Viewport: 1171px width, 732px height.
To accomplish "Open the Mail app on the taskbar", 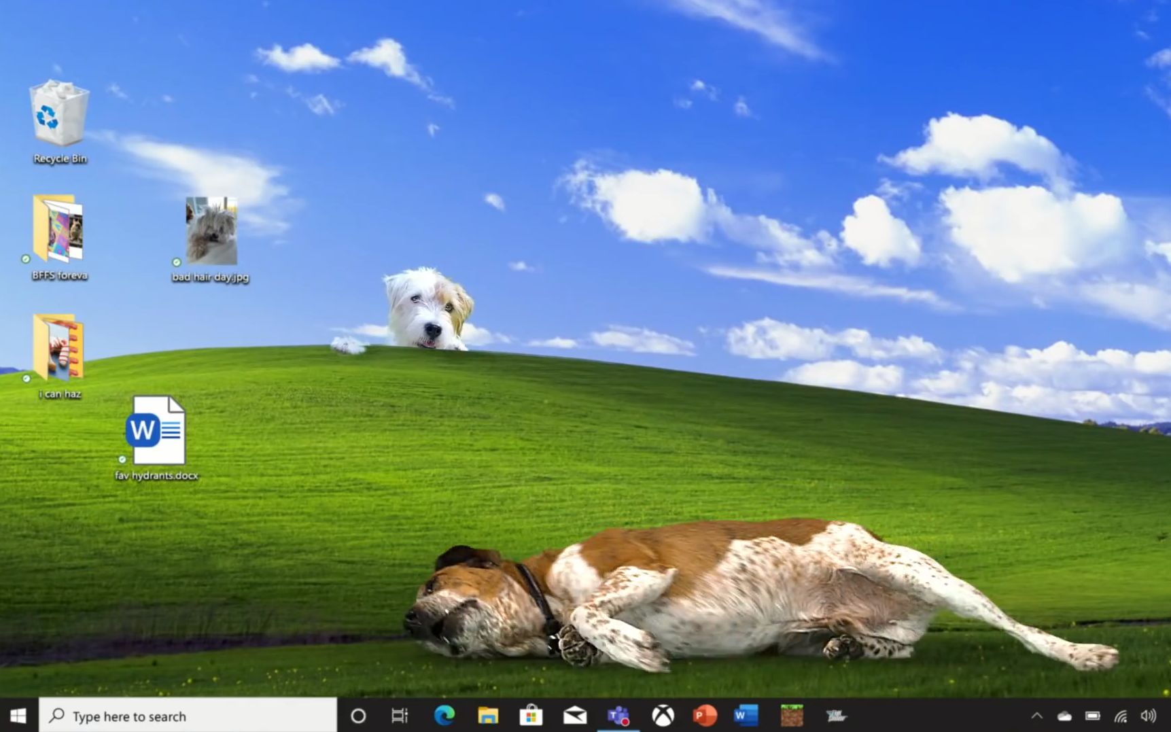I will click(x=575, y=716).
